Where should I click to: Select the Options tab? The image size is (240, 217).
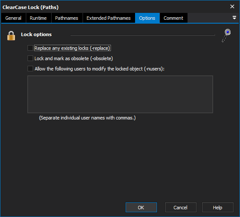point(147,18)
